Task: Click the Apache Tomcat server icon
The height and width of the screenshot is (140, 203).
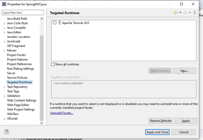Action: pyautogui.click(x=59, y=23)
